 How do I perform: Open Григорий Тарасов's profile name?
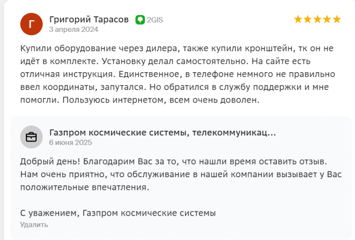tap(89, 19)
